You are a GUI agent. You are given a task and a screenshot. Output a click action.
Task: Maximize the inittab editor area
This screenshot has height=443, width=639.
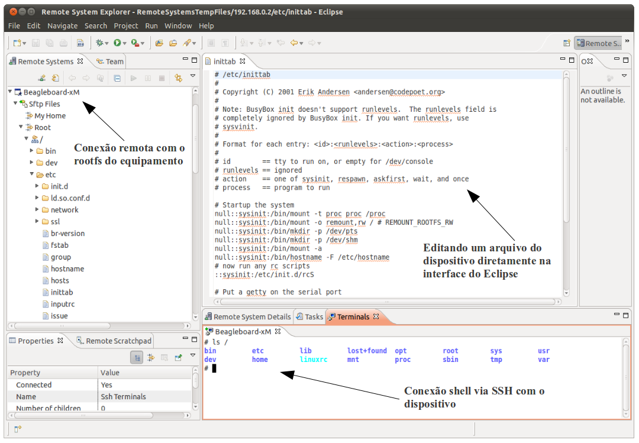(572, 60)
